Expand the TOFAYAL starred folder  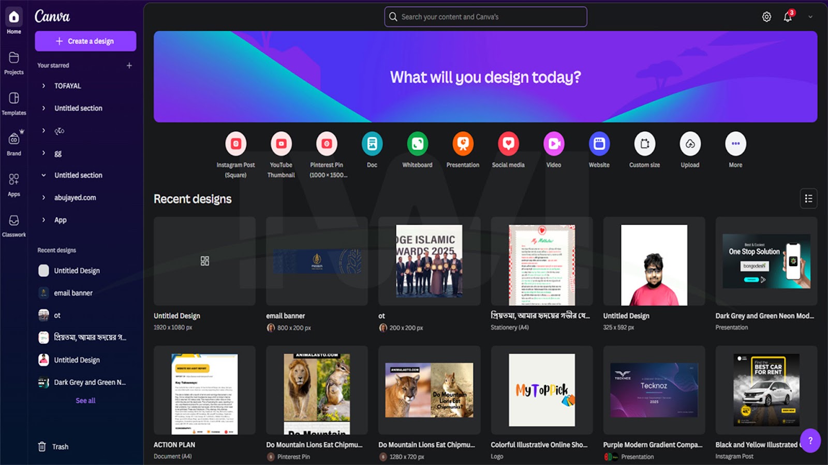[x=43, y=86]
